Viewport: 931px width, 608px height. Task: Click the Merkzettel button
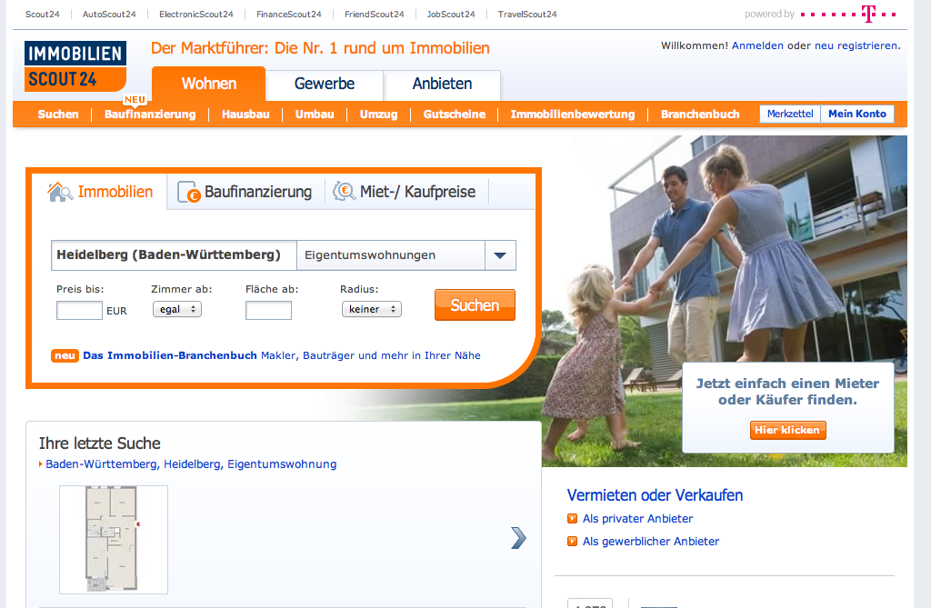coord(790,114)
